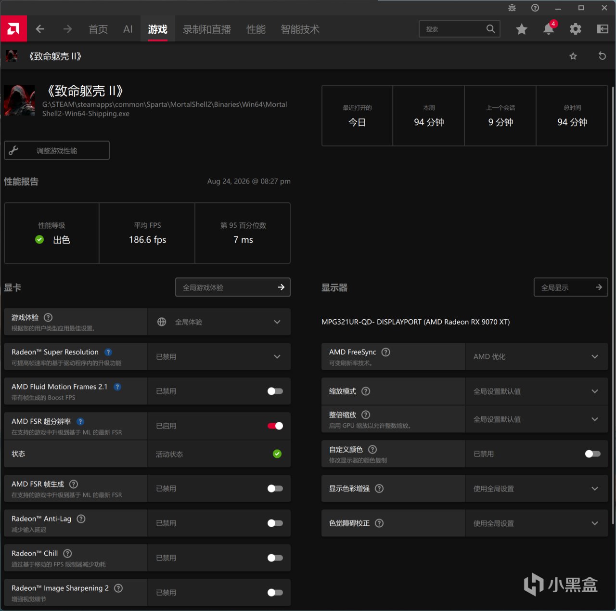The image size is (616, 611).
Task: Show help for AMD FreeSync
Action: click(x=386, y=352)
